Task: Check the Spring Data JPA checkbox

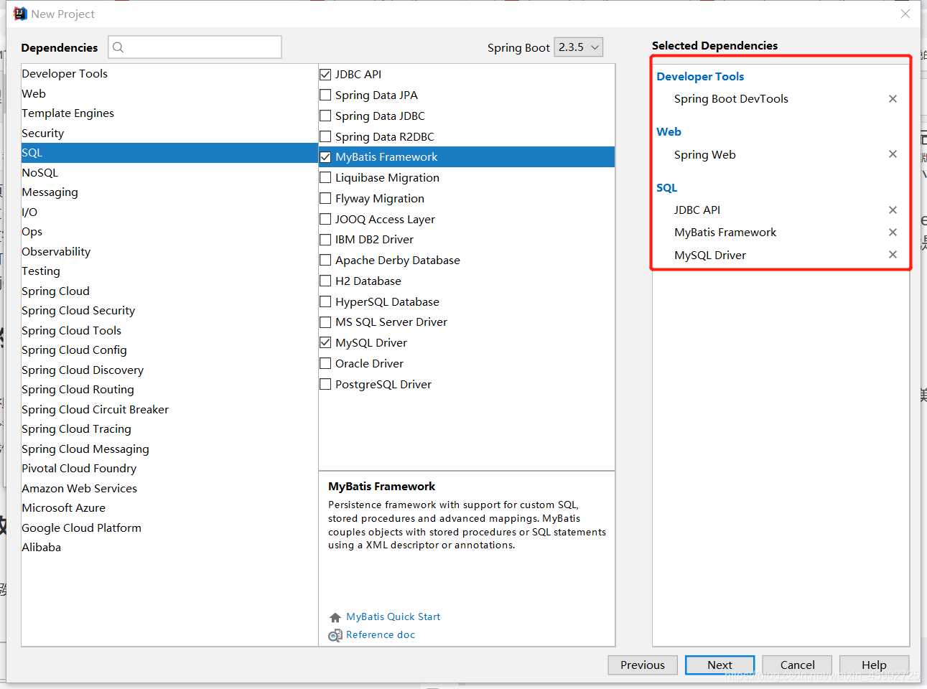Action: tap(325, 95)
